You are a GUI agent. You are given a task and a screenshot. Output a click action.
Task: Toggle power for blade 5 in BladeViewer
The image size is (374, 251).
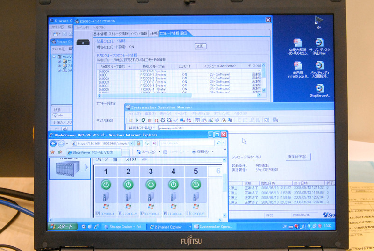coord(196,185)
